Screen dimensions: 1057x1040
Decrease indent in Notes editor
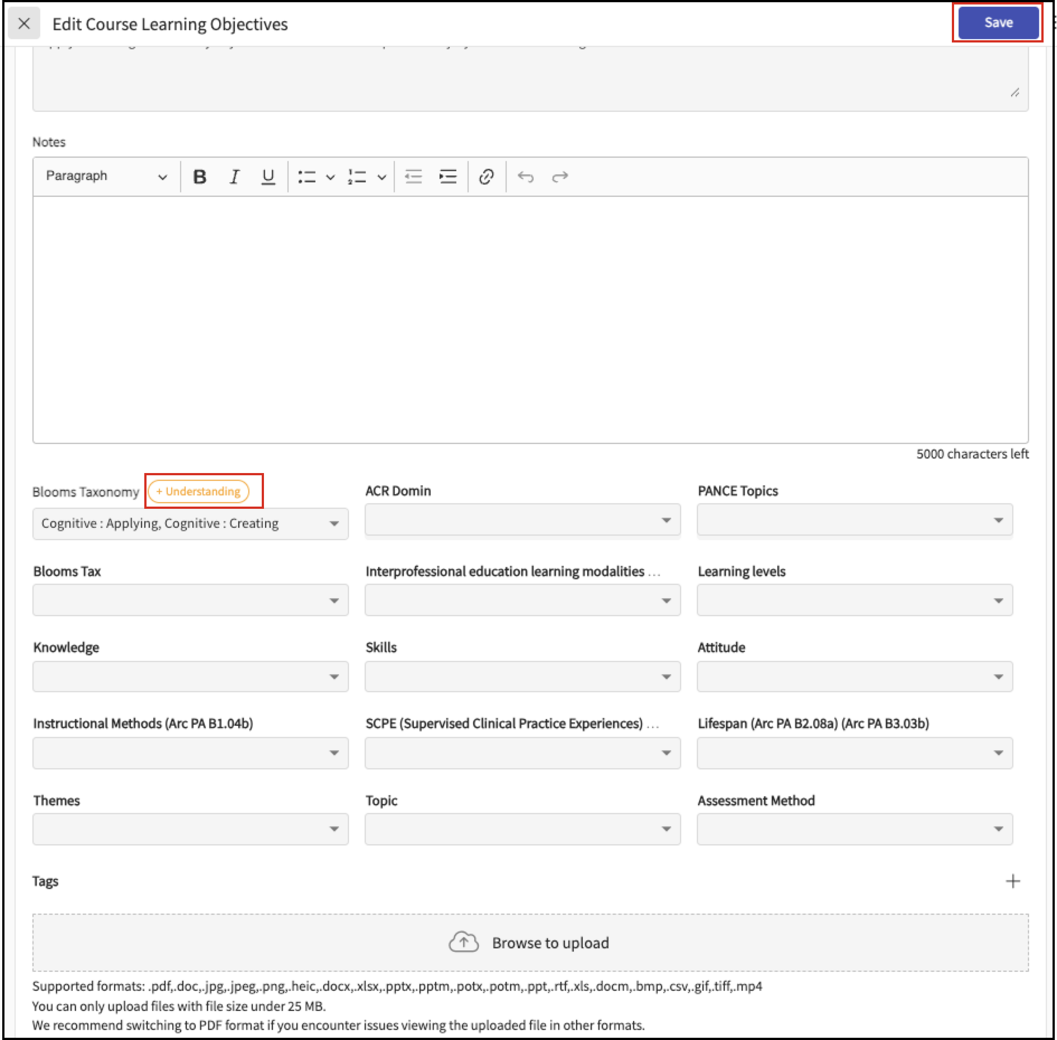(413, 177)
